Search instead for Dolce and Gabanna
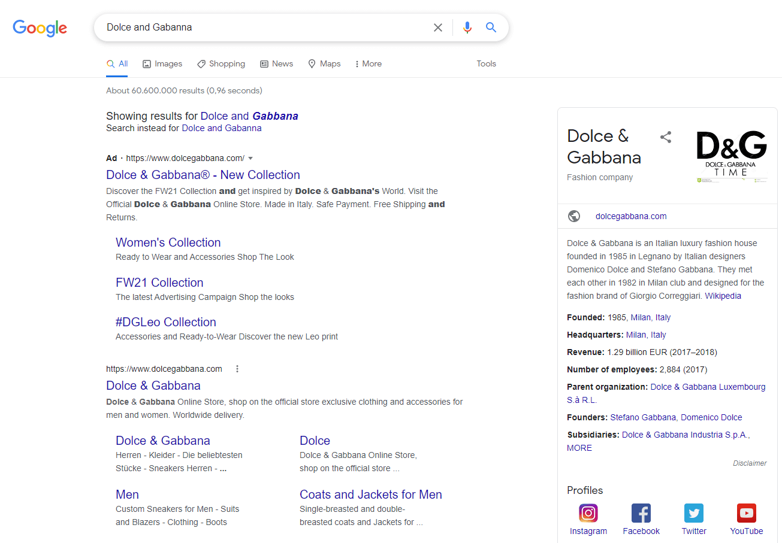This screenshot has height=543, width=782. (x=222, y=128)
